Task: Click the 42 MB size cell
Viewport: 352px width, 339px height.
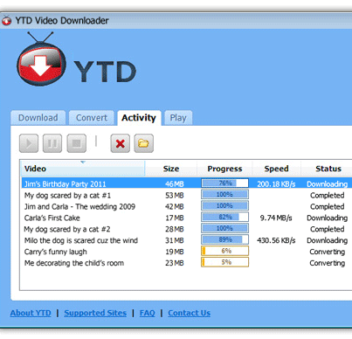Action: [175, 207]
